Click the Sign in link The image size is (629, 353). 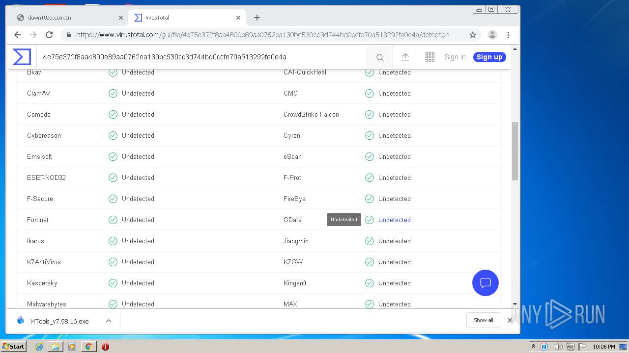455,57
